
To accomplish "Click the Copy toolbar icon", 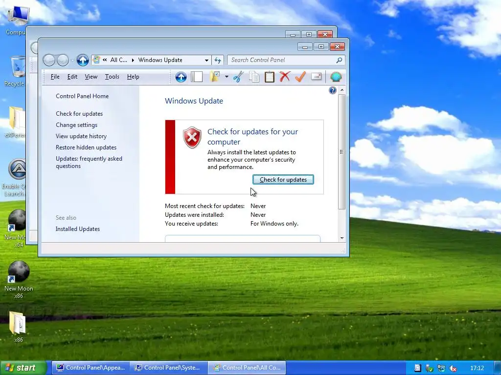I will pyautogui.click(x=254, y=77).
